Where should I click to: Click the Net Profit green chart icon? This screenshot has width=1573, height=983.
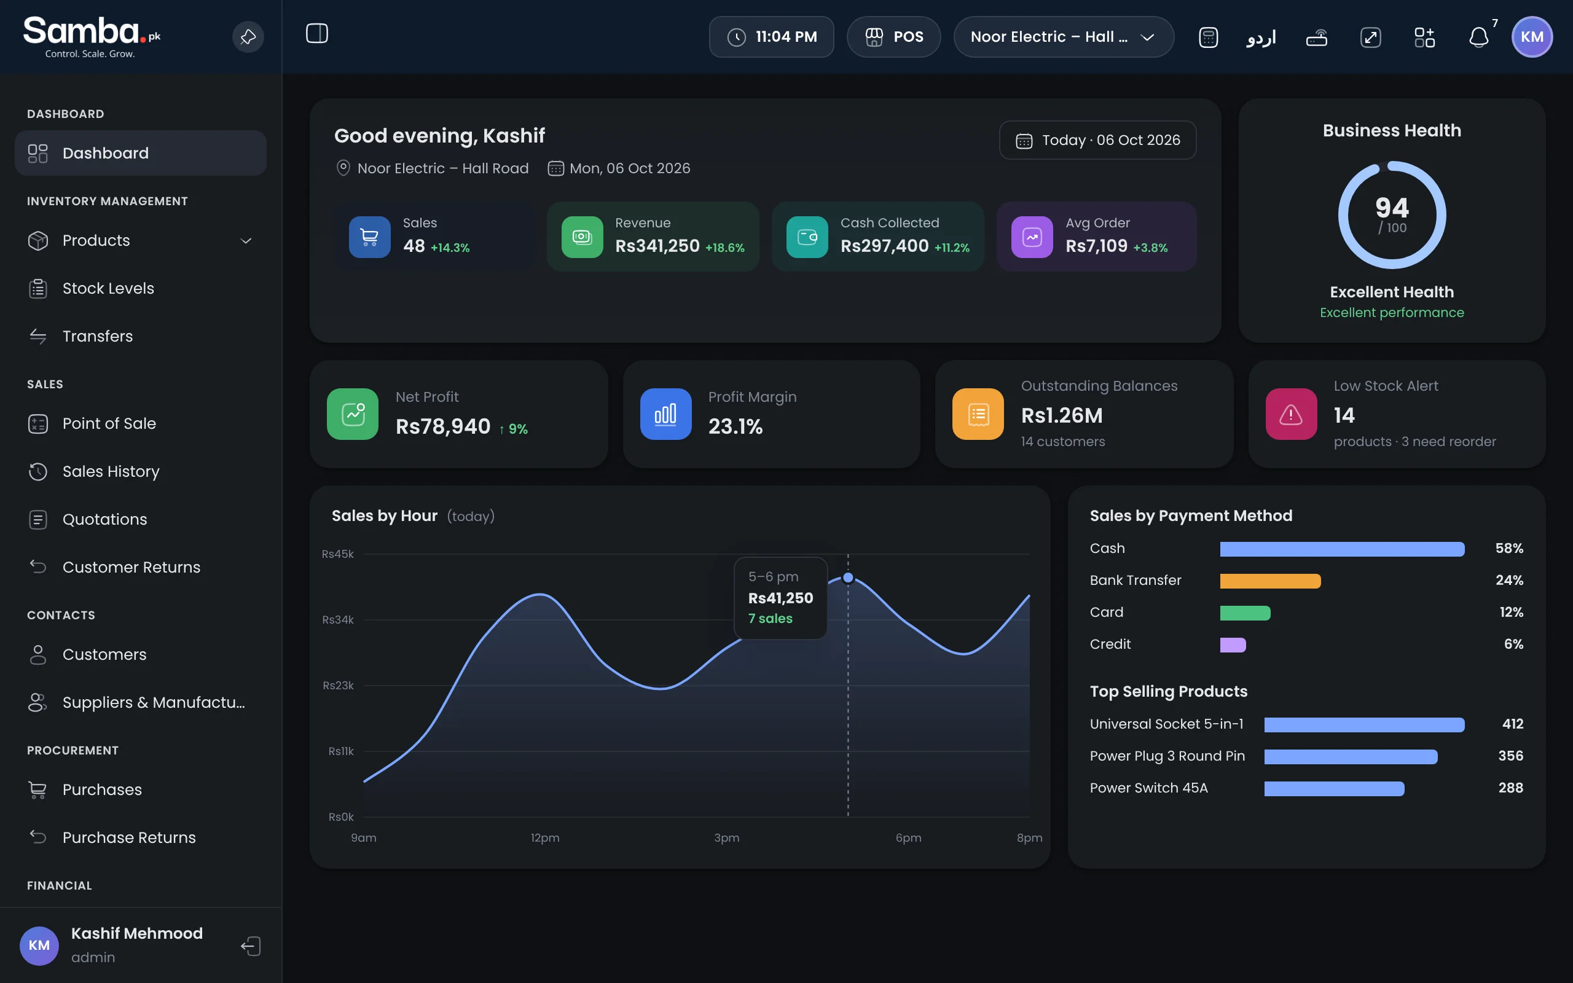pyautogui.click(x=353, y=414)
